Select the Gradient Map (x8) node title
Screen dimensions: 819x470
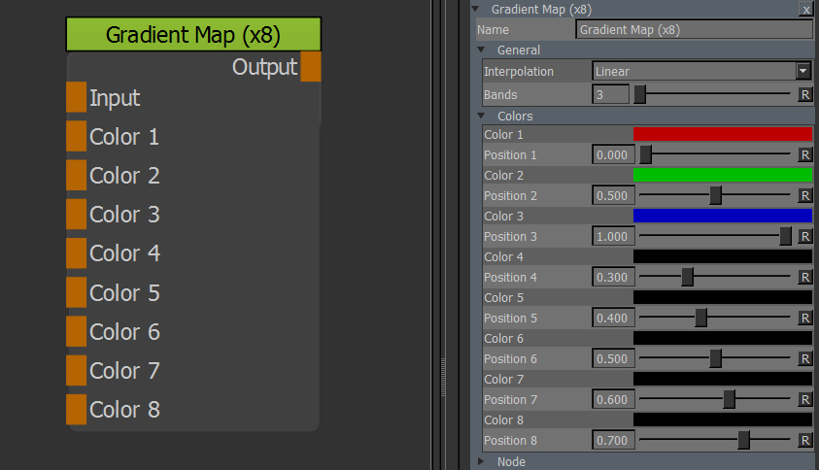tap(192, 35)
